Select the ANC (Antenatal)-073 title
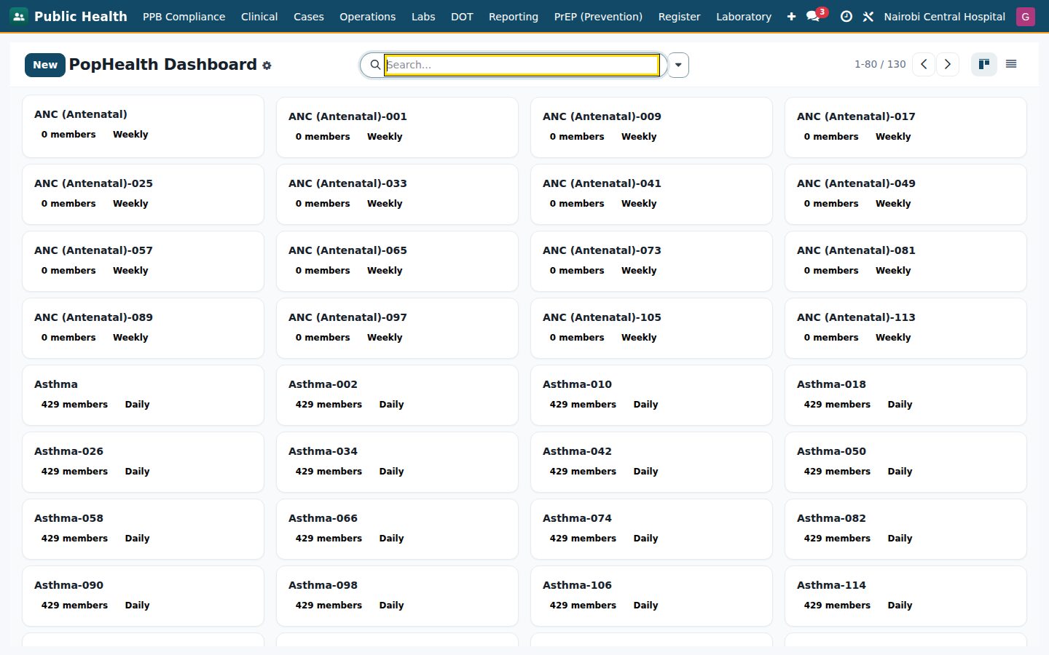1049x655 pixels. [602, 250]
